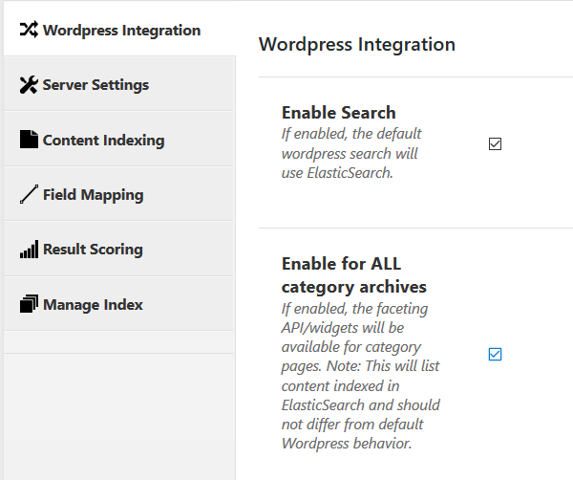Screen dimensions: 573x480
Task: Click the stacked pages icon for Manage Index
Action: click(x=29, y=304)
